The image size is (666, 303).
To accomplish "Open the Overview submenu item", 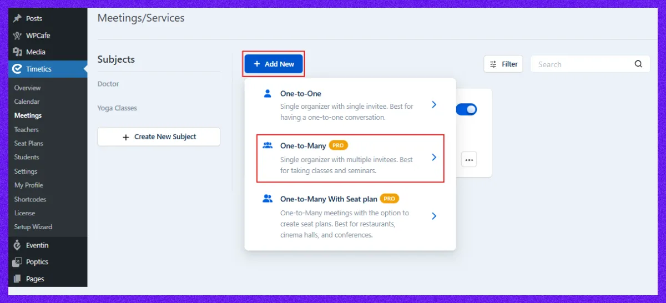I will click(x=27, y=88).
